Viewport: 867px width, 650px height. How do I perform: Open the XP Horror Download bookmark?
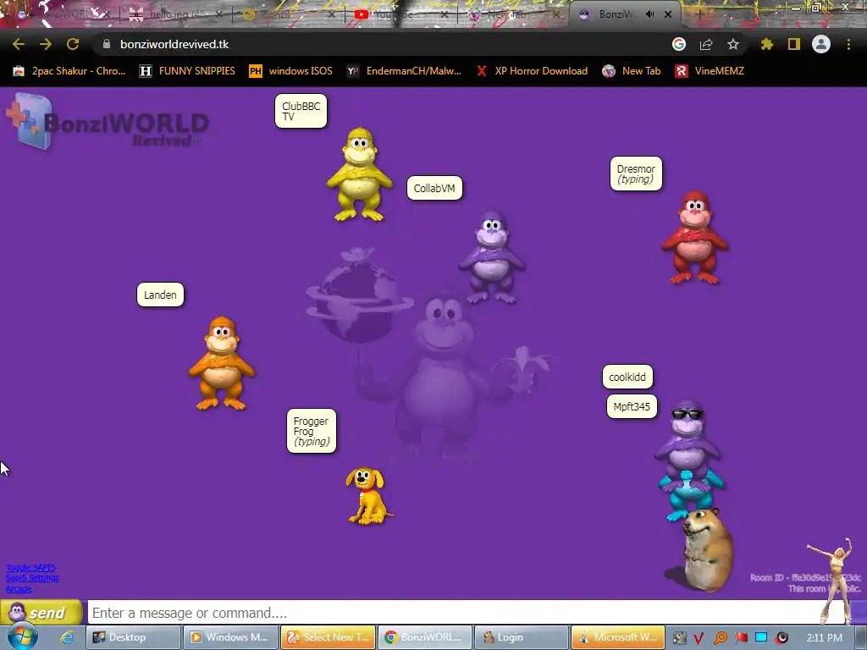(x=532, y=71)
